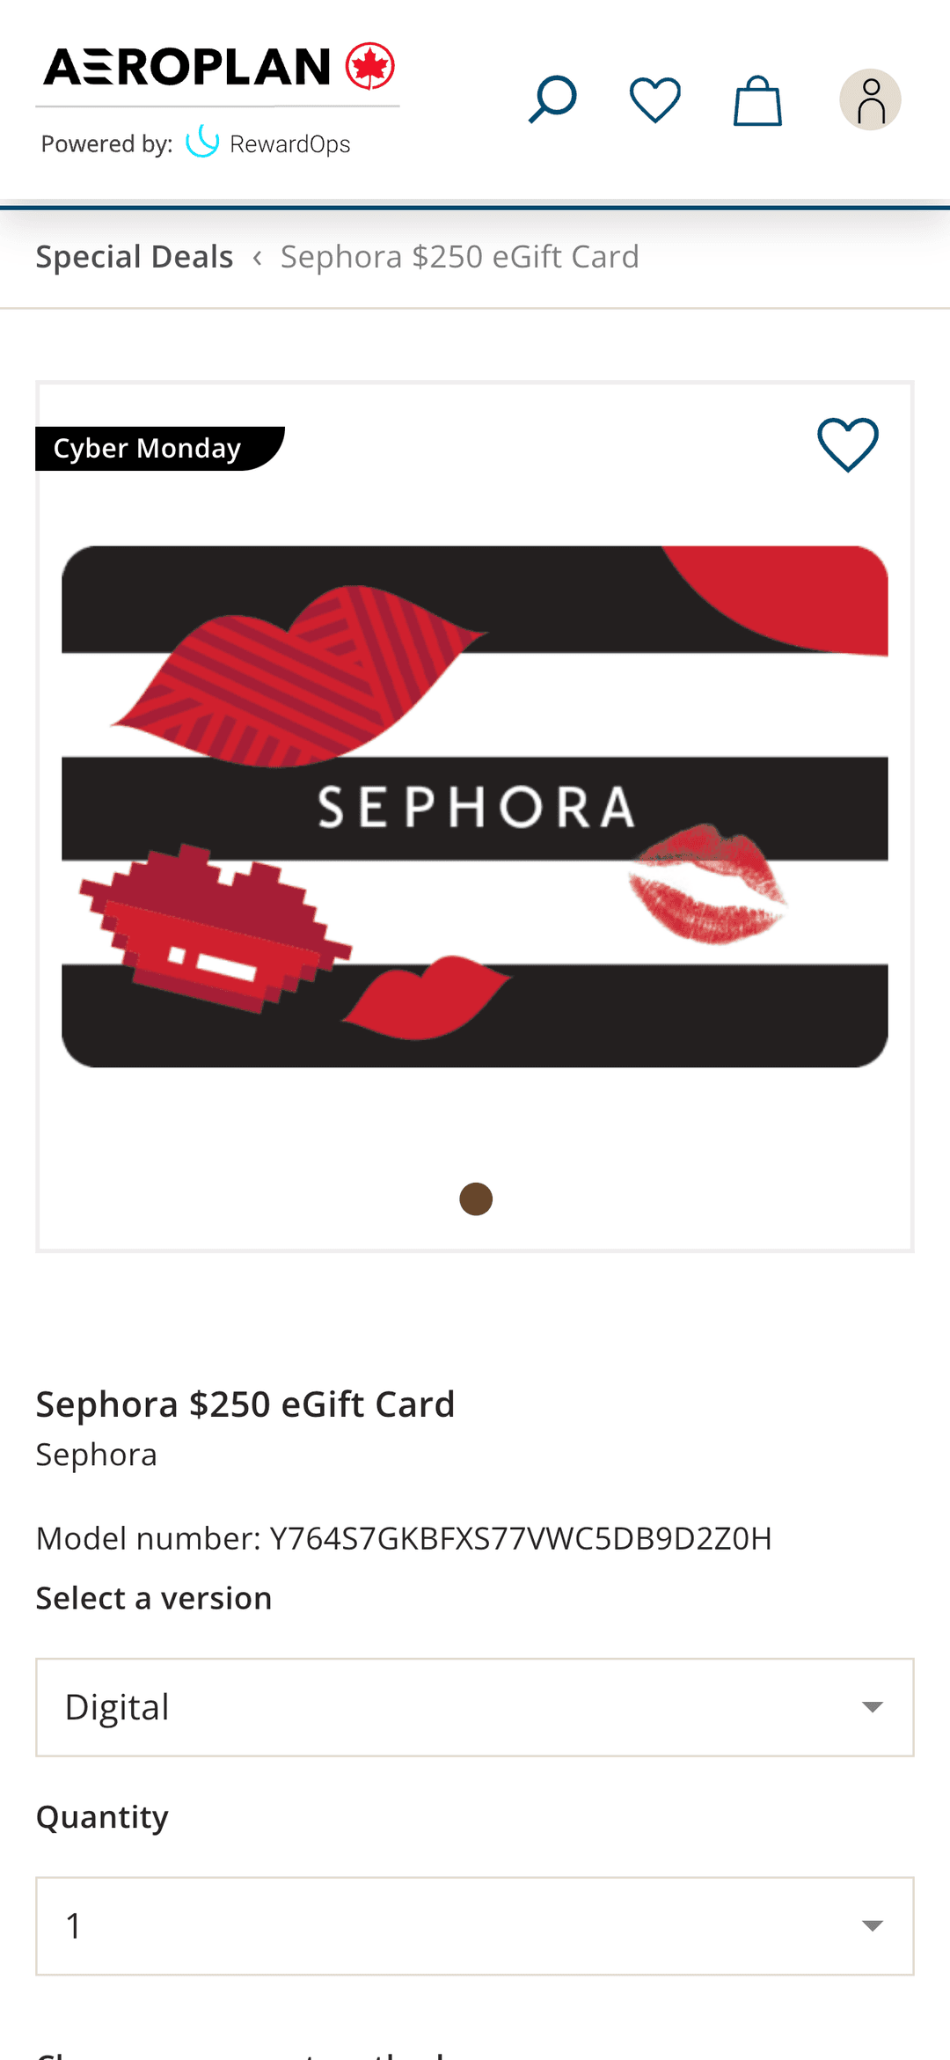
Task: Click the Sephora brand name link
Action: (97, 1455)
